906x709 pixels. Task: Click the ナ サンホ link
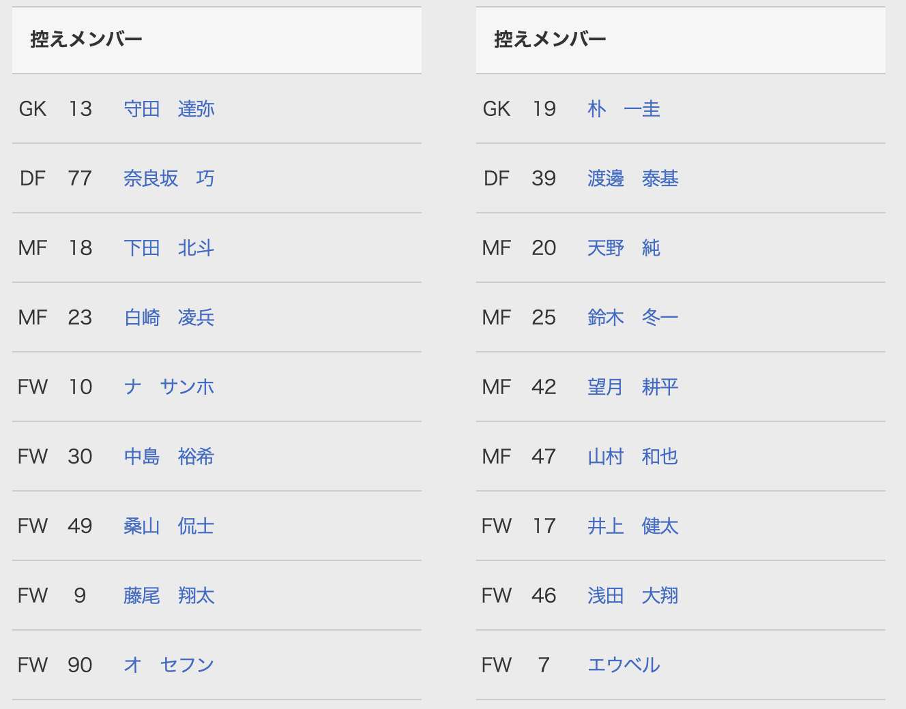169,387
